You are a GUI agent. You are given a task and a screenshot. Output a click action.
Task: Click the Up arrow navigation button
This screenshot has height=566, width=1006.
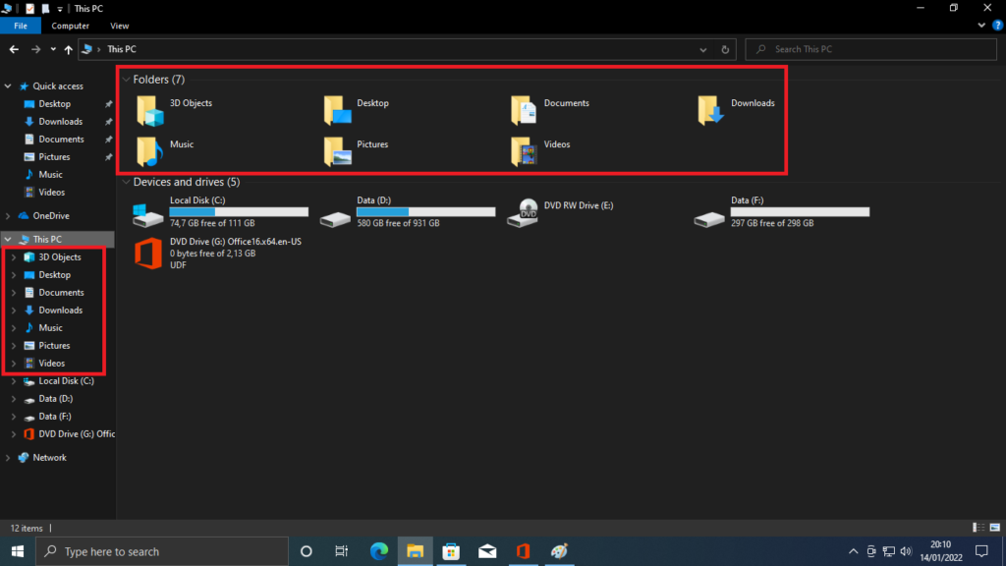[x=68, y=49]
